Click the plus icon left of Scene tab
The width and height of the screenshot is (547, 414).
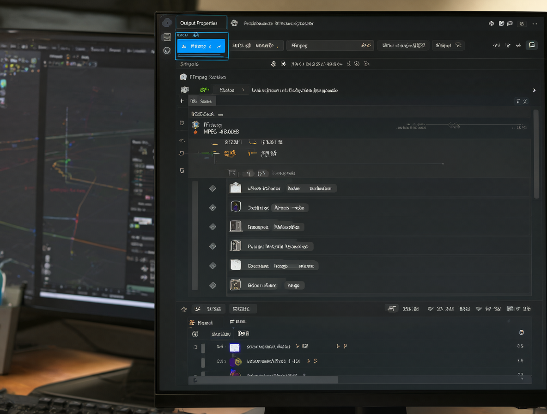(182, 101)
